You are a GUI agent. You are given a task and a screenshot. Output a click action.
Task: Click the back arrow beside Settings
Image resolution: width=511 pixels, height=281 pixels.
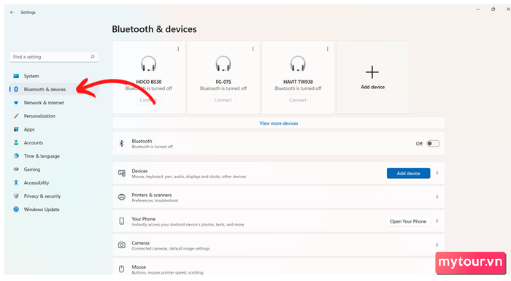point(12,12)
